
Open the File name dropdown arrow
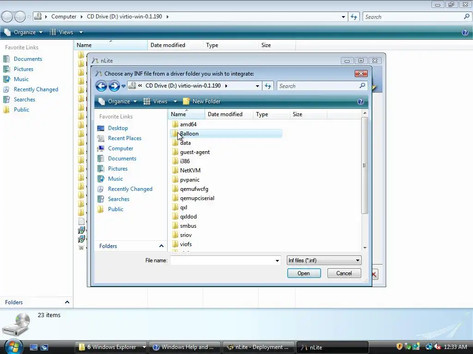point(277,261)
